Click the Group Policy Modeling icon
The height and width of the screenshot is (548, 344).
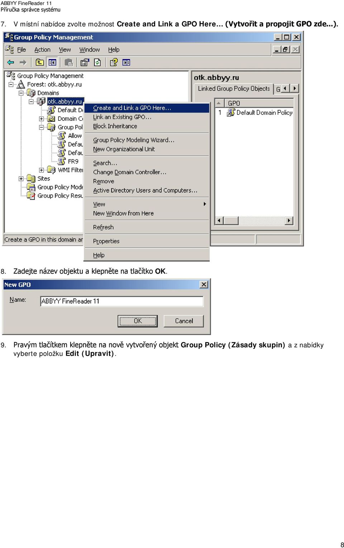(x=31, y=187)
